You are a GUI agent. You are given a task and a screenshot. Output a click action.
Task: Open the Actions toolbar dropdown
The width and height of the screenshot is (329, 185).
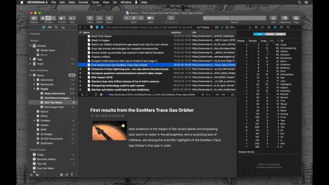62,18
